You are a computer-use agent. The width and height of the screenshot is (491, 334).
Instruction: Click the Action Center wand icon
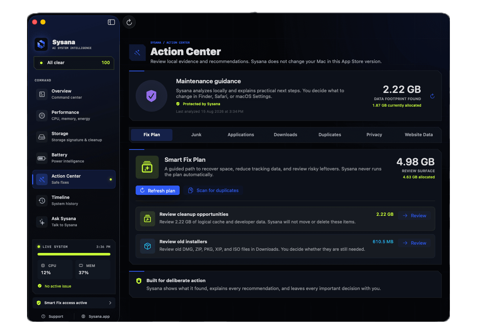click(42, 179)
